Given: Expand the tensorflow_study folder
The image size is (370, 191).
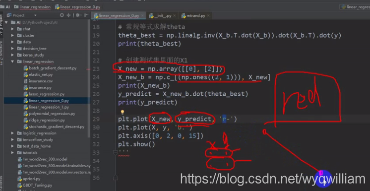Looking at the screenshot, I should point(12,139).
